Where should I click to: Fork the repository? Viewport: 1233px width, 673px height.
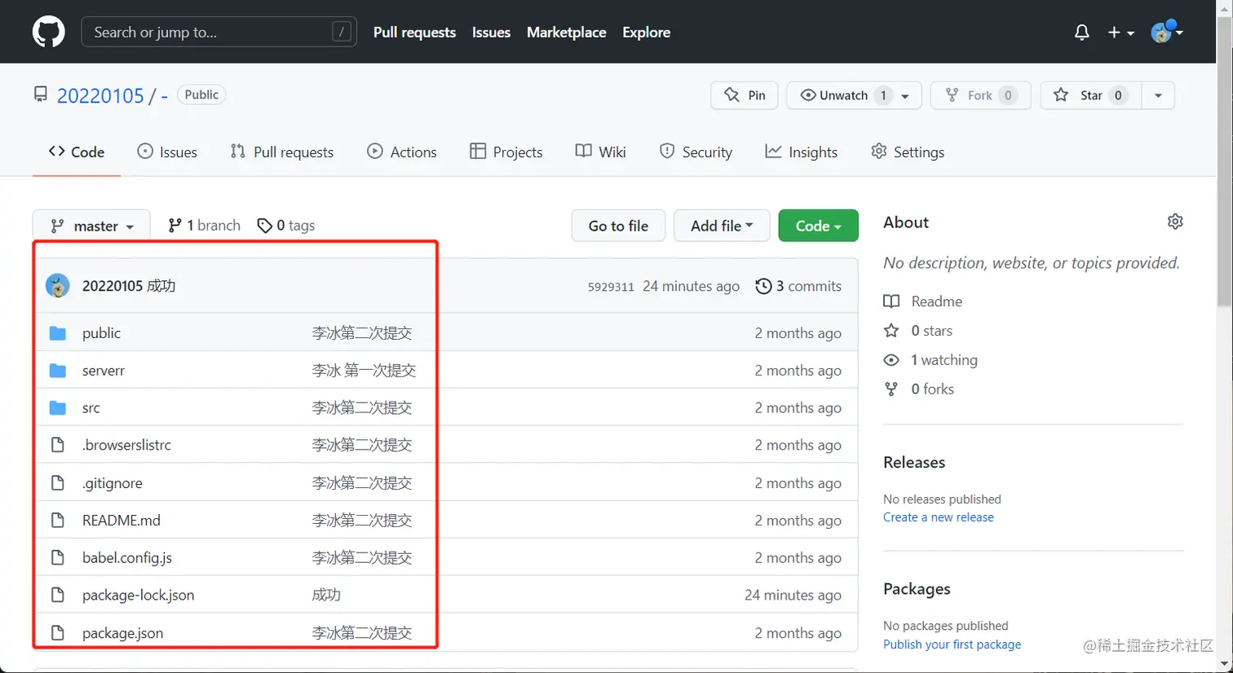click(980, 95)
